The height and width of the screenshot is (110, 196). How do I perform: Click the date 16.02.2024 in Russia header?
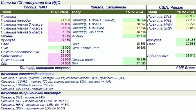point(59,12)
